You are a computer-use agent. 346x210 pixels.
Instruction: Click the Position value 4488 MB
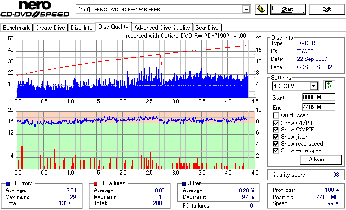click(x=328, y=197)
